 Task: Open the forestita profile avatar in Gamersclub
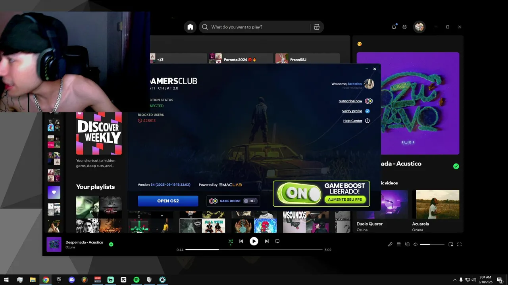pyautogui.click(x=369, y=84)
